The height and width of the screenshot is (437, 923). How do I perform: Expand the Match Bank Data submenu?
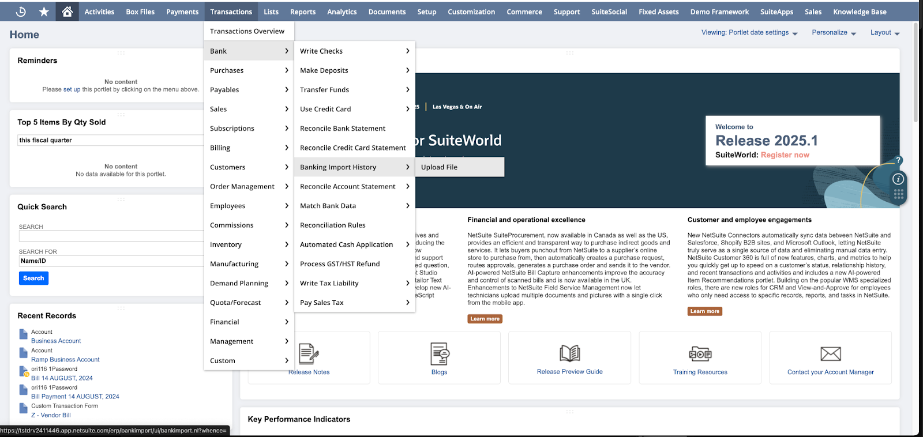pos(355,206)
